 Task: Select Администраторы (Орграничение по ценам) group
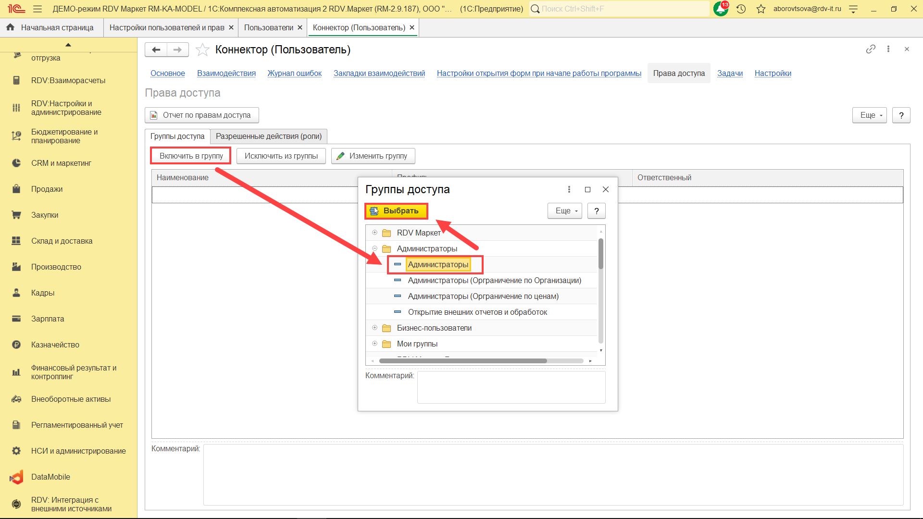pos(483,296)
